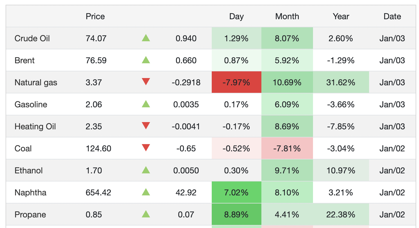Select Heating Oil price 2.35
This screenshot has height=228, width=419.
[x=94, y=127]
